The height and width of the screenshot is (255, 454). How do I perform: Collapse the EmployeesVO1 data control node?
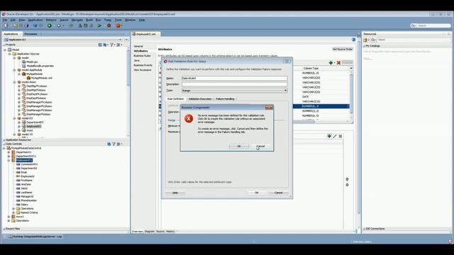click(9, 160)
